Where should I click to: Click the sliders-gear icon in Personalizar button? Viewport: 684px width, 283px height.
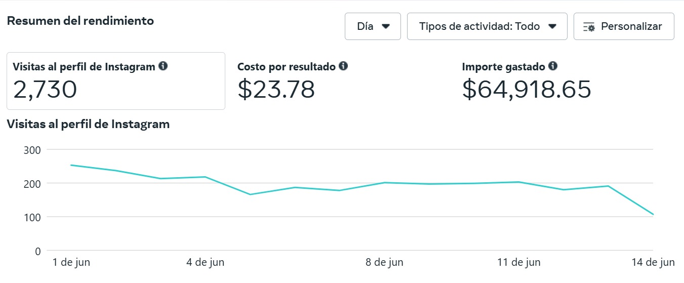[x=589, y=27]
